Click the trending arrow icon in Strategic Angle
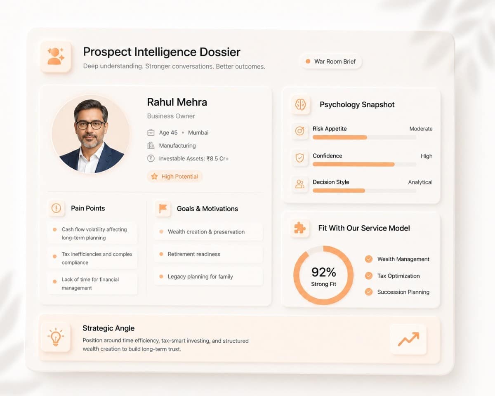495x396 pixels. point(408,339)
